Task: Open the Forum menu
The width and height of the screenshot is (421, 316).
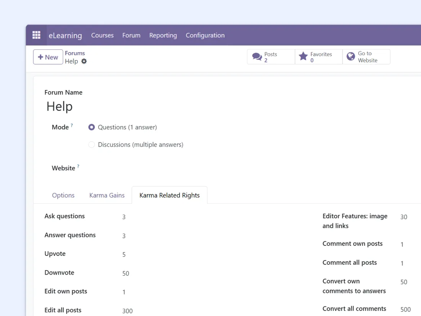Action: tap(131, 35)
